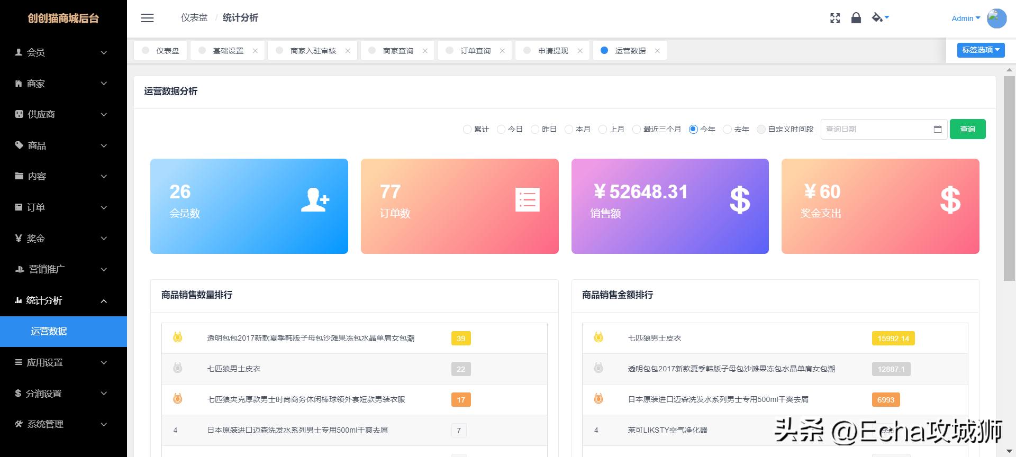The image size is (1016, 457).
Task: Click the 内容 folder icon in sidebar
Action: (19, 176)
